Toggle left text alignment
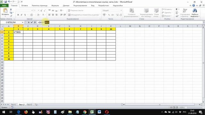The width and height of the screenshot is (205, 115). 49,15
